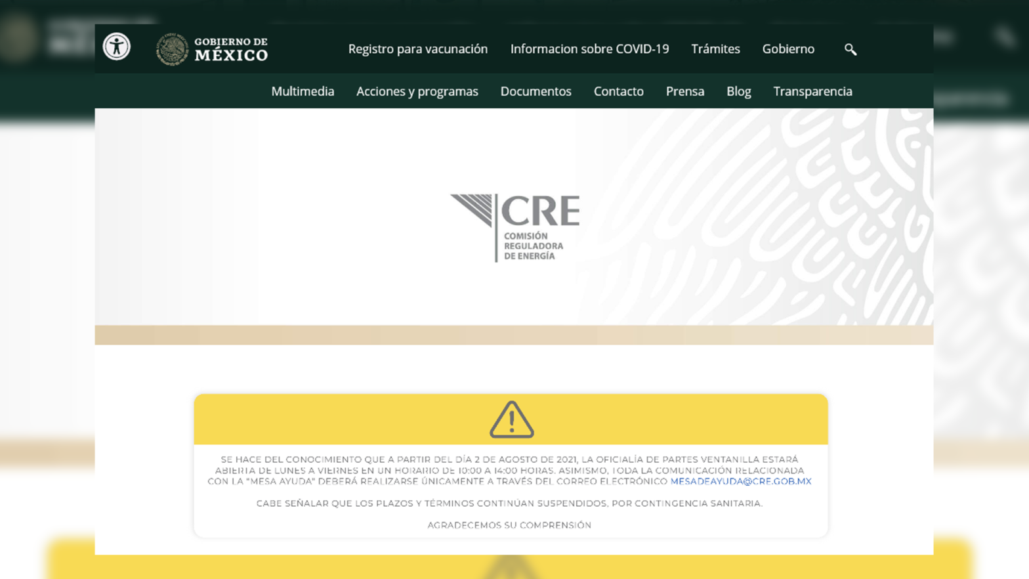Select Prensa in the navigation bar
Viewport: 1029px width, 579px height.
pyautogui.click(x=684, y=91)
